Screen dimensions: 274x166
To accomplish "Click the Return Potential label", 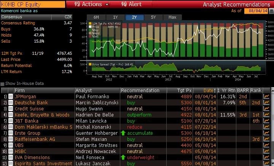I will click(16, 65).
